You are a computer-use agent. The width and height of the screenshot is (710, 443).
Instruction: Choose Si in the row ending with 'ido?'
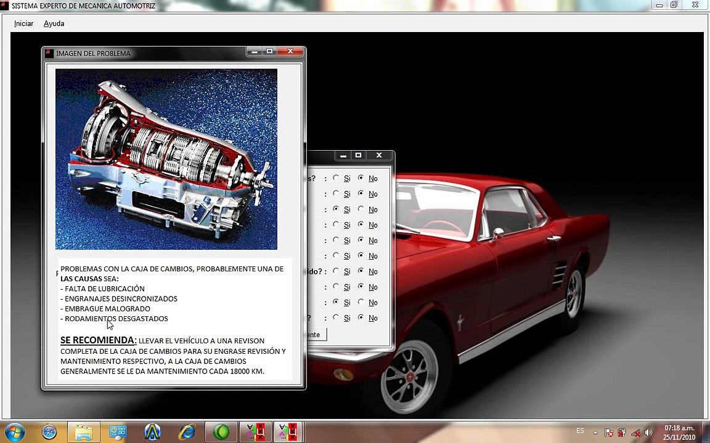point(336,271)
